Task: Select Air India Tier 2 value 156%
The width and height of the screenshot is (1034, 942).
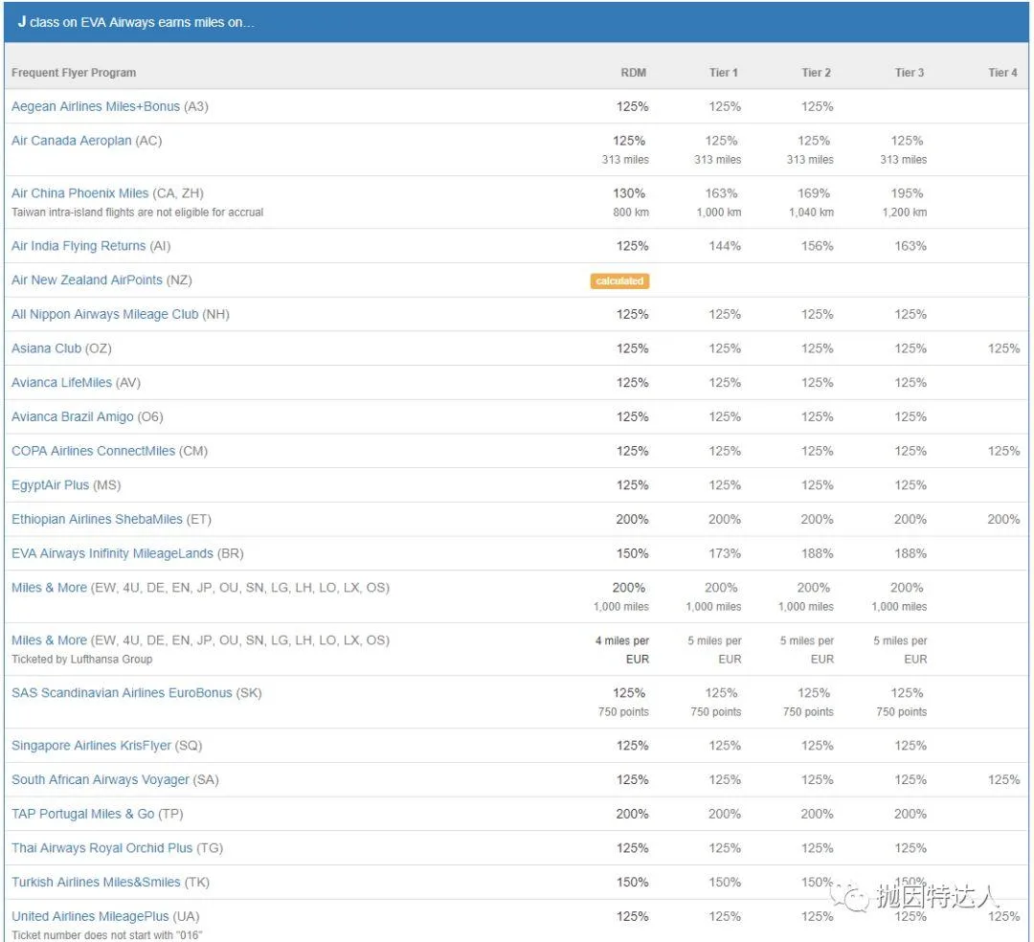Action: tap(817, 247)
